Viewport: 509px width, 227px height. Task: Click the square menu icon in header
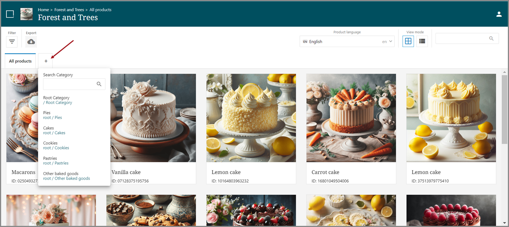tap(10, 14)
